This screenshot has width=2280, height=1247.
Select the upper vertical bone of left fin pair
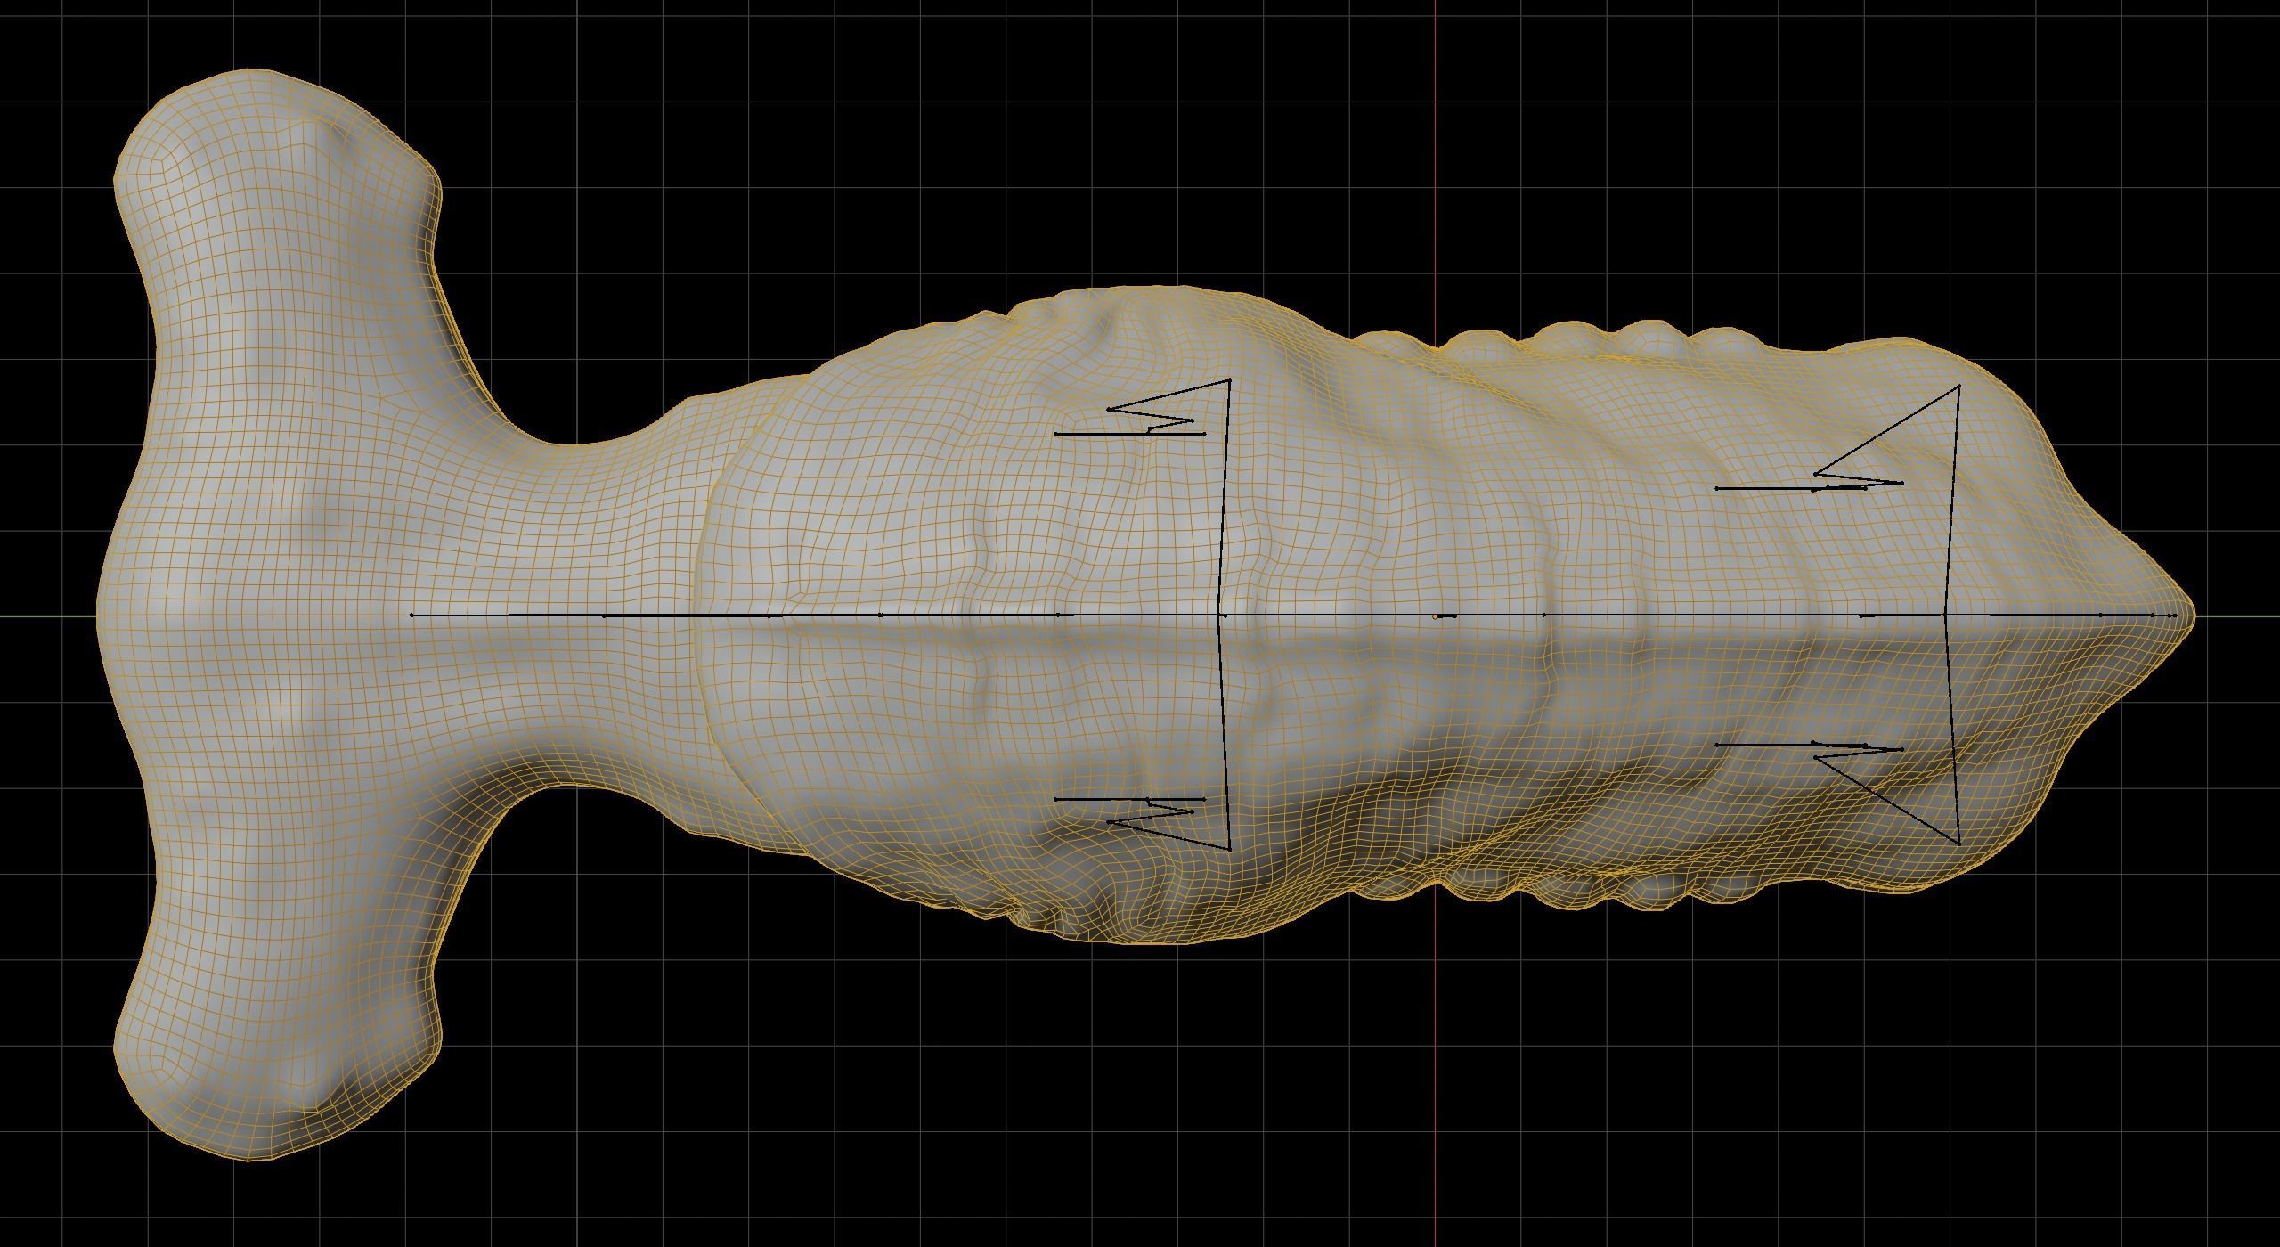tap(1225, 497)
